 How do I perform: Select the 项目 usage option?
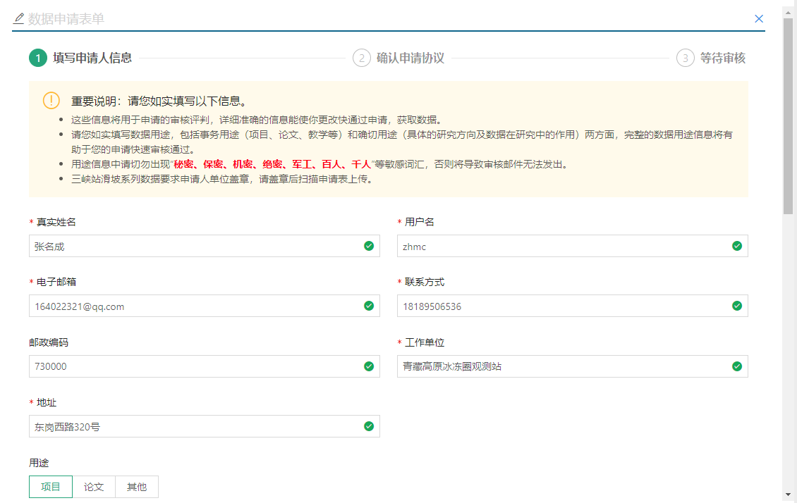pyautogui.click(x=51, y=487)
